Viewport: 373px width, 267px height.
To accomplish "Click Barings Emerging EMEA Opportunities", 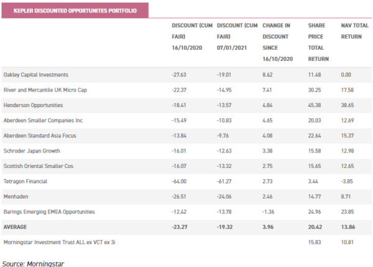I will 49,212.
